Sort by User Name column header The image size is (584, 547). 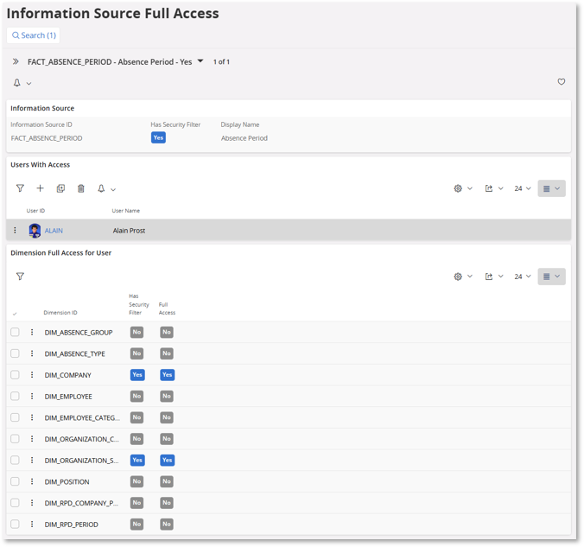[x=126, y=211]
